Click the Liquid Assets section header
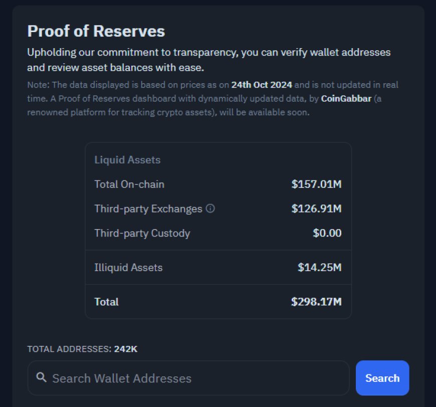Viewport: 436px width, 407px height. click(127, 160)
